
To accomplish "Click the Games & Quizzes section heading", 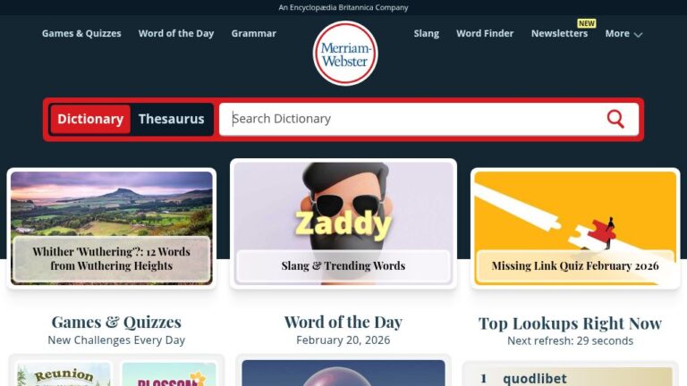I will click(x=116, y=322).
